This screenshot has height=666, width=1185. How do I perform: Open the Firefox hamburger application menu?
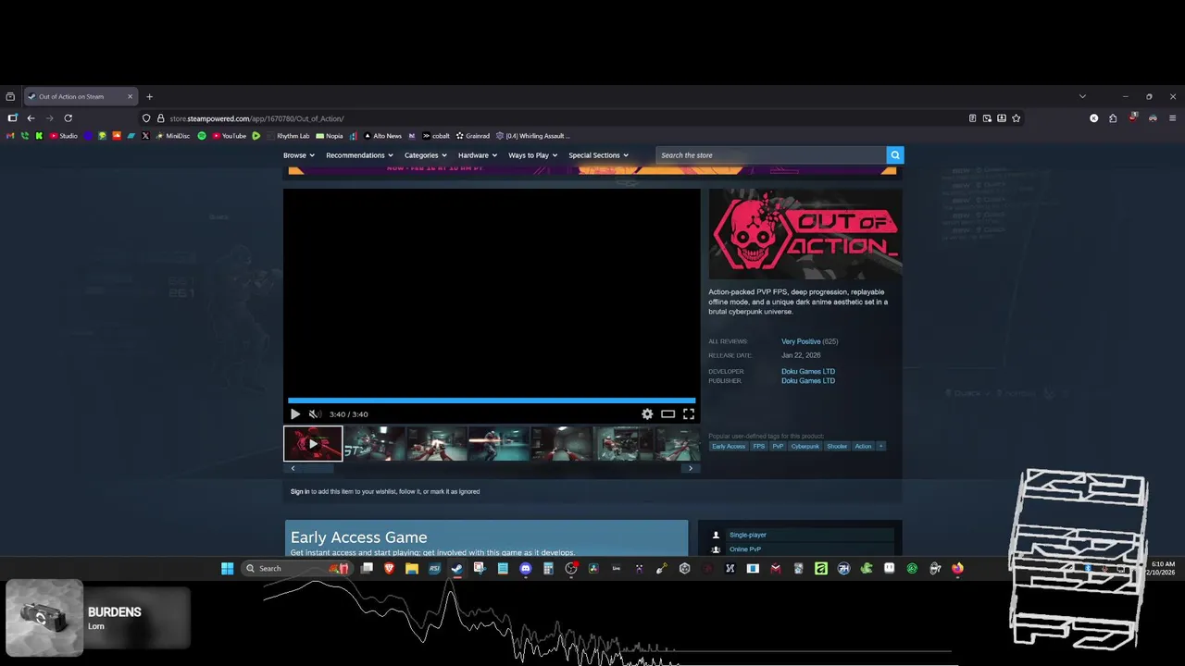(x=1172, y=118)
